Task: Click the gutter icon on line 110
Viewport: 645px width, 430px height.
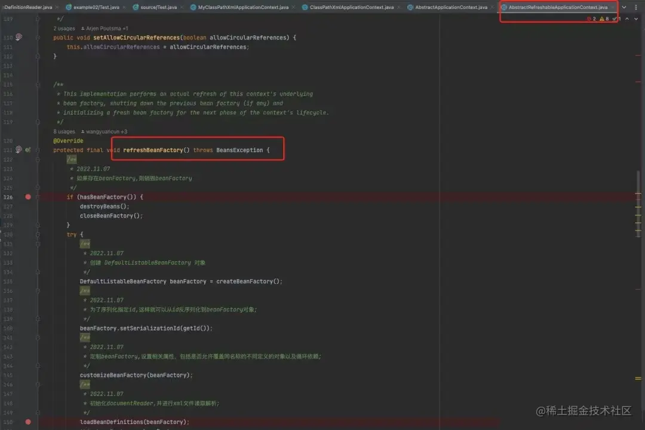Action: point(19,38)
